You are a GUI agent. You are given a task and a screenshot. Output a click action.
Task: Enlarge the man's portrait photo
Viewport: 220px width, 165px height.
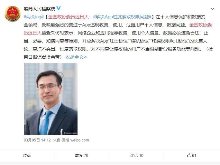click(x=50, y=99)
